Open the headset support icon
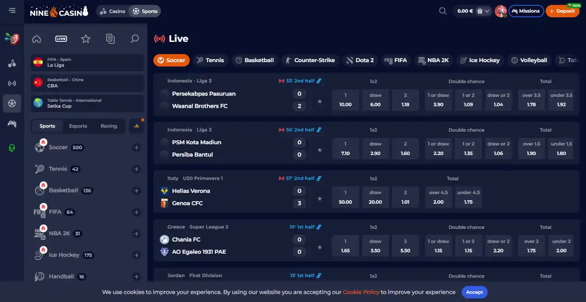 [12, 148]
